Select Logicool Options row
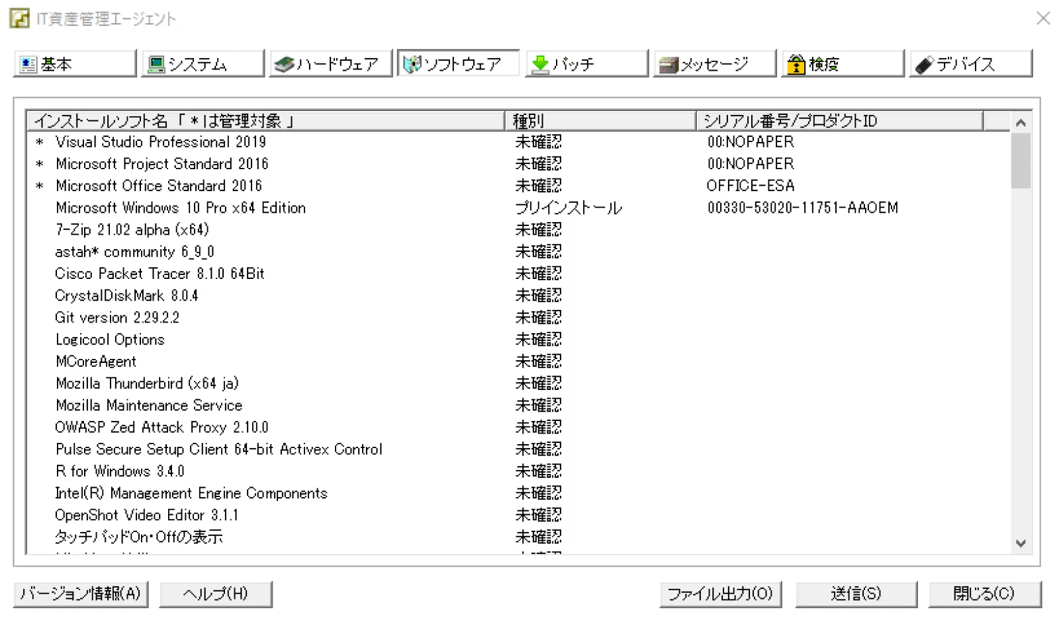The image size is (1059, 620). click(x=519, y=339)
